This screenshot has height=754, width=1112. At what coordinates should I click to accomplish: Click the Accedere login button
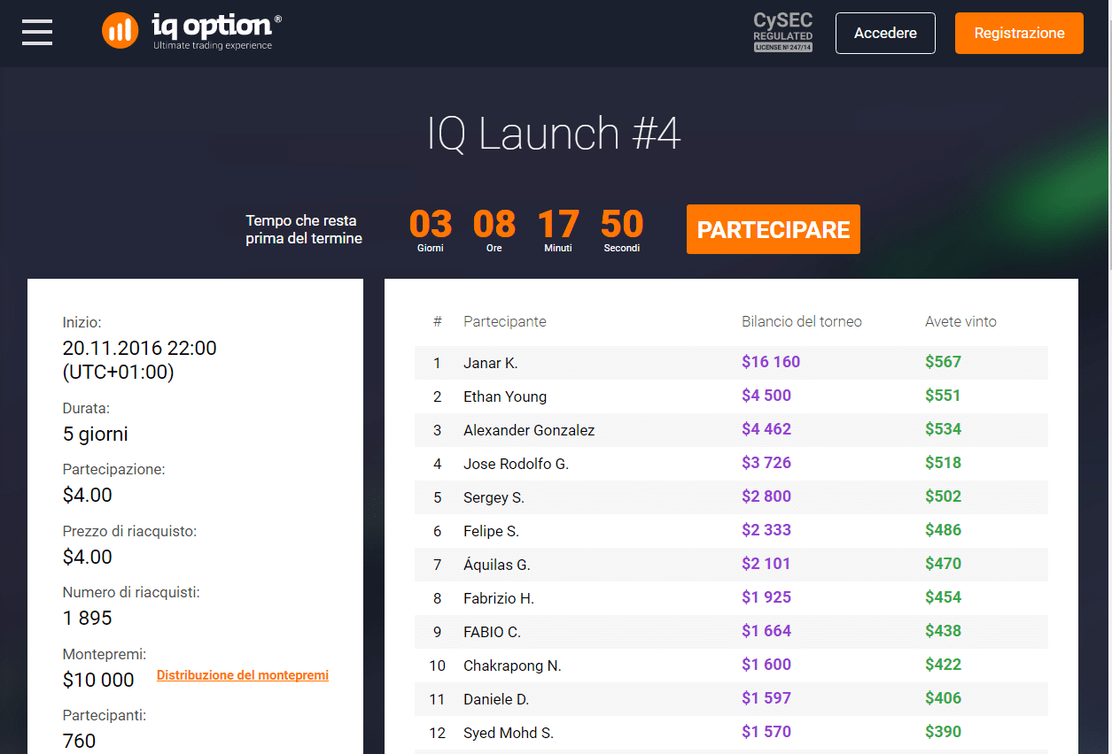point(885,33)
